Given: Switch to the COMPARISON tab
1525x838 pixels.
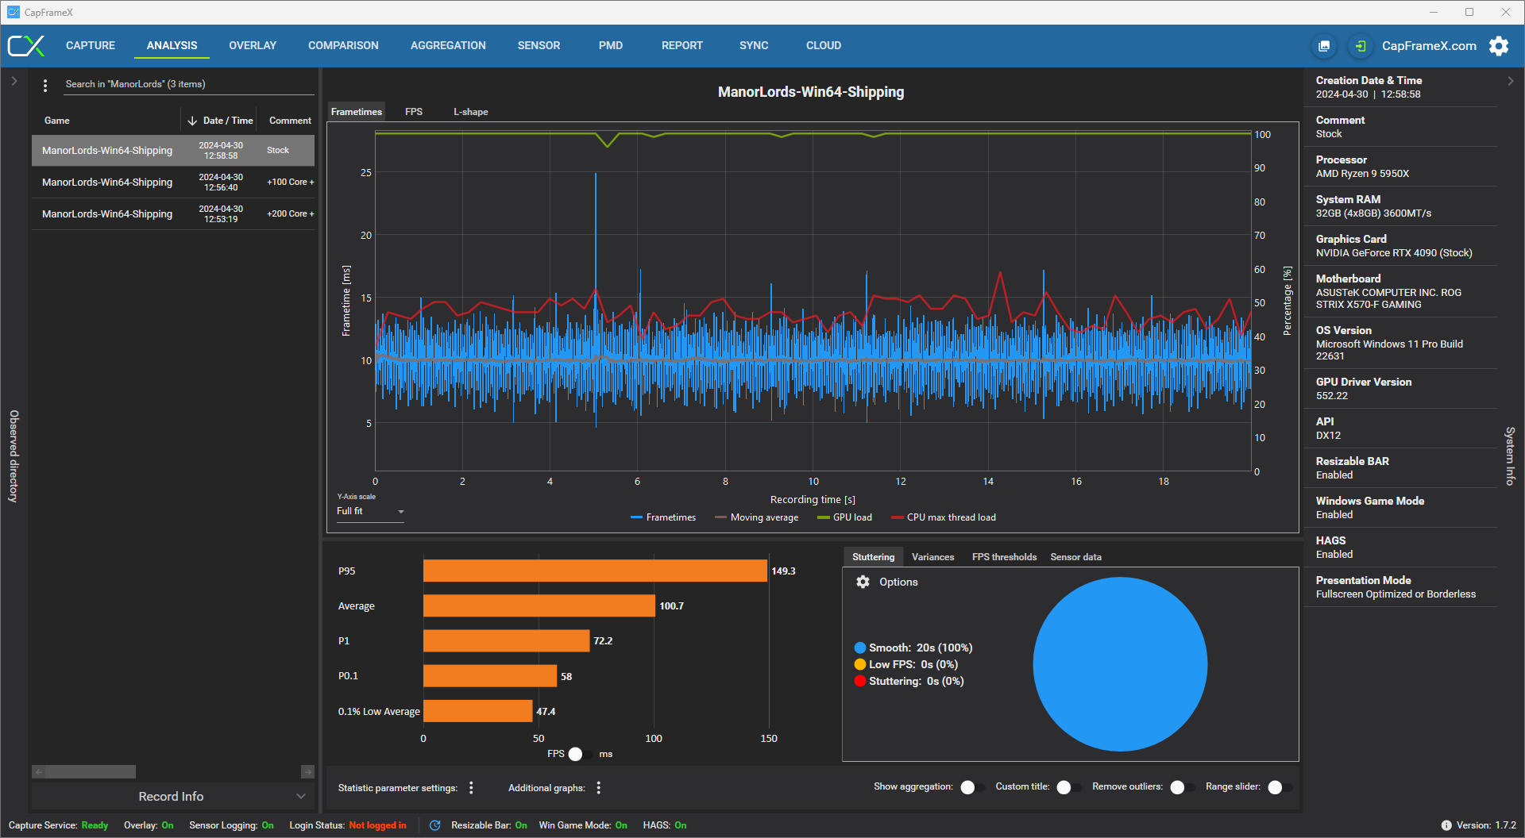Looking at the screenshot, I should point(343,46).
